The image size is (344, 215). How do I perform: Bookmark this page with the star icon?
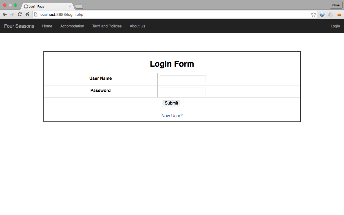[x=313, y=15]
